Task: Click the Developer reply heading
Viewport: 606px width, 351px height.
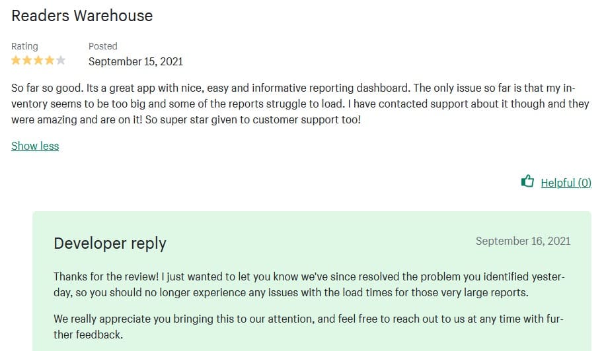Action: pos(110,243)
